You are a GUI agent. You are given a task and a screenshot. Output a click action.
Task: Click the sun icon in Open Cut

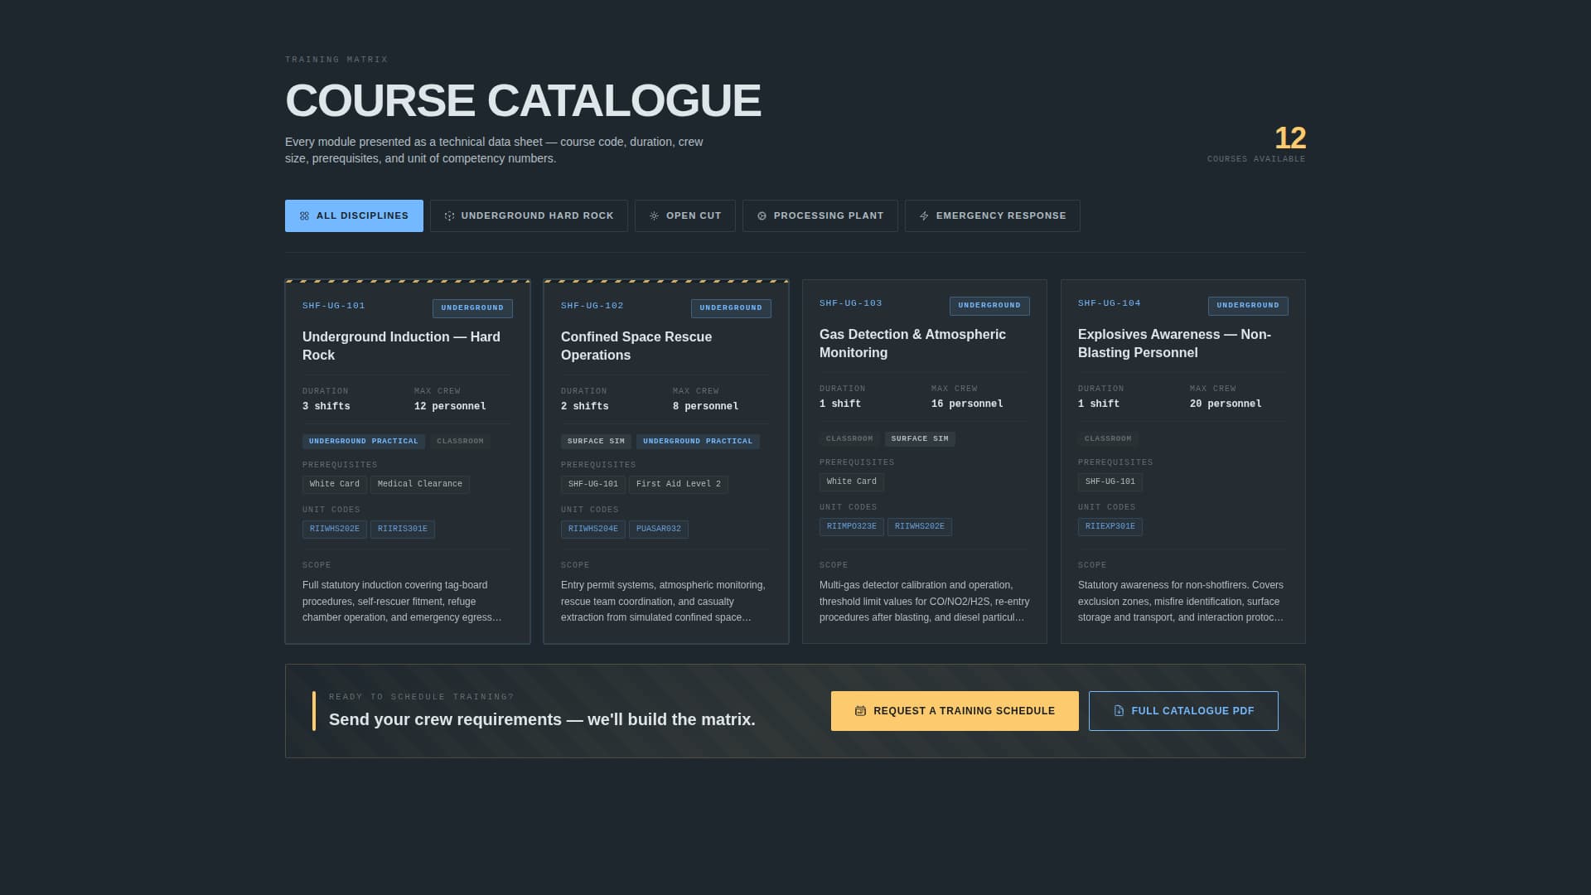(x=654, y=216)
